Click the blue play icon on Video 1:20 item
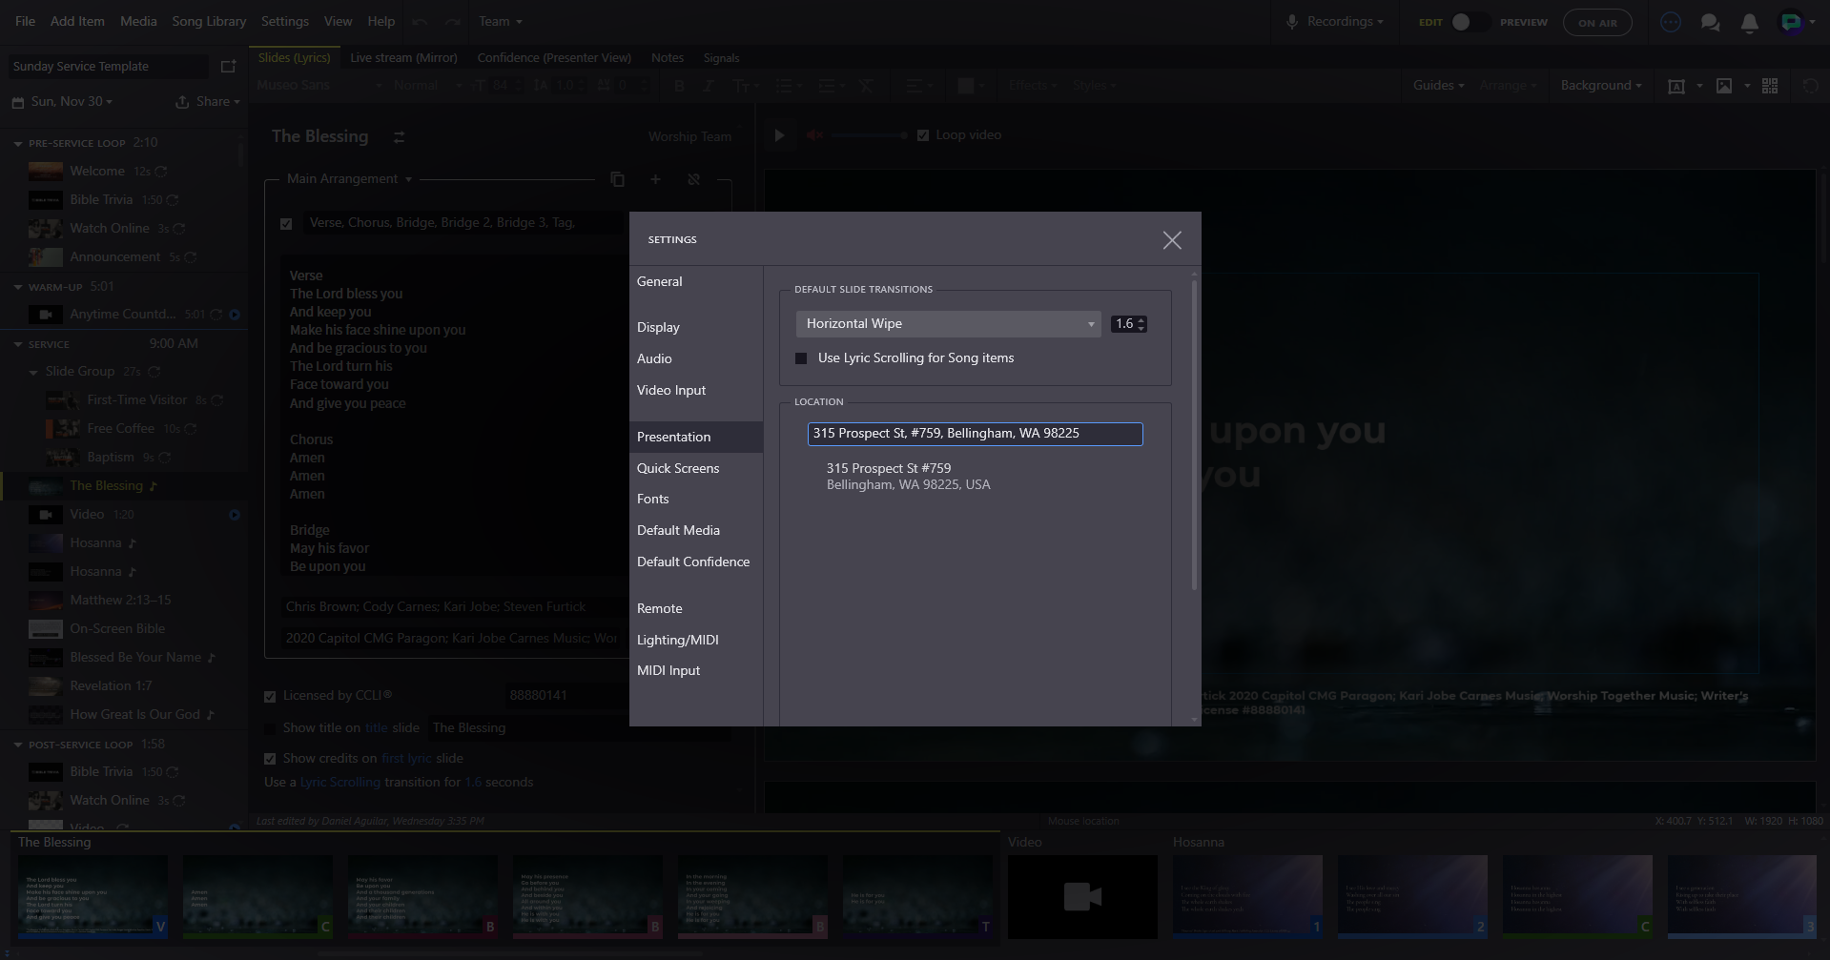 (x=235, y=515)
